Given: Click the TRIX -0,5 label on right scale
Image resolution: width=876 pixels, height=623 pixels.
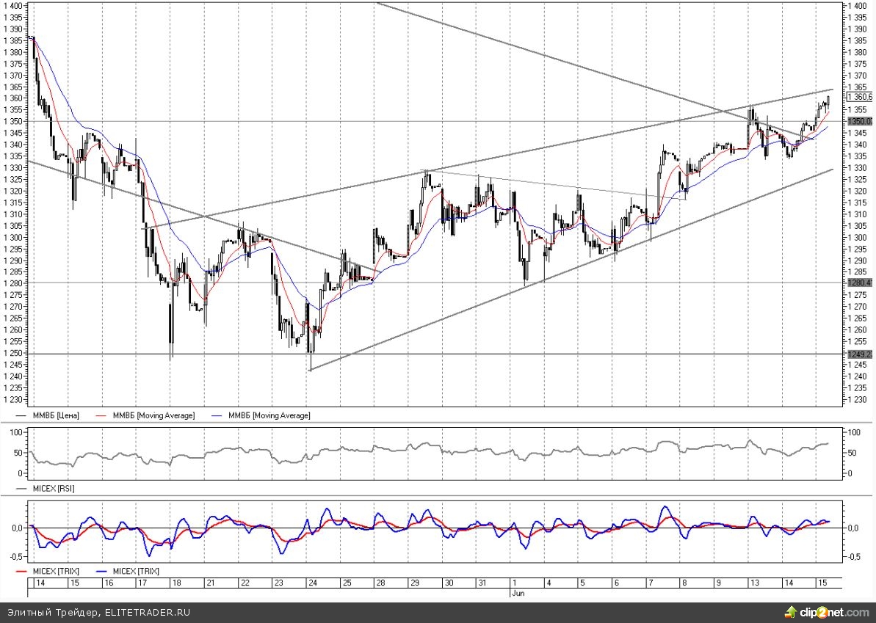Looking at the screenshot, I should (x=854, y=557).
